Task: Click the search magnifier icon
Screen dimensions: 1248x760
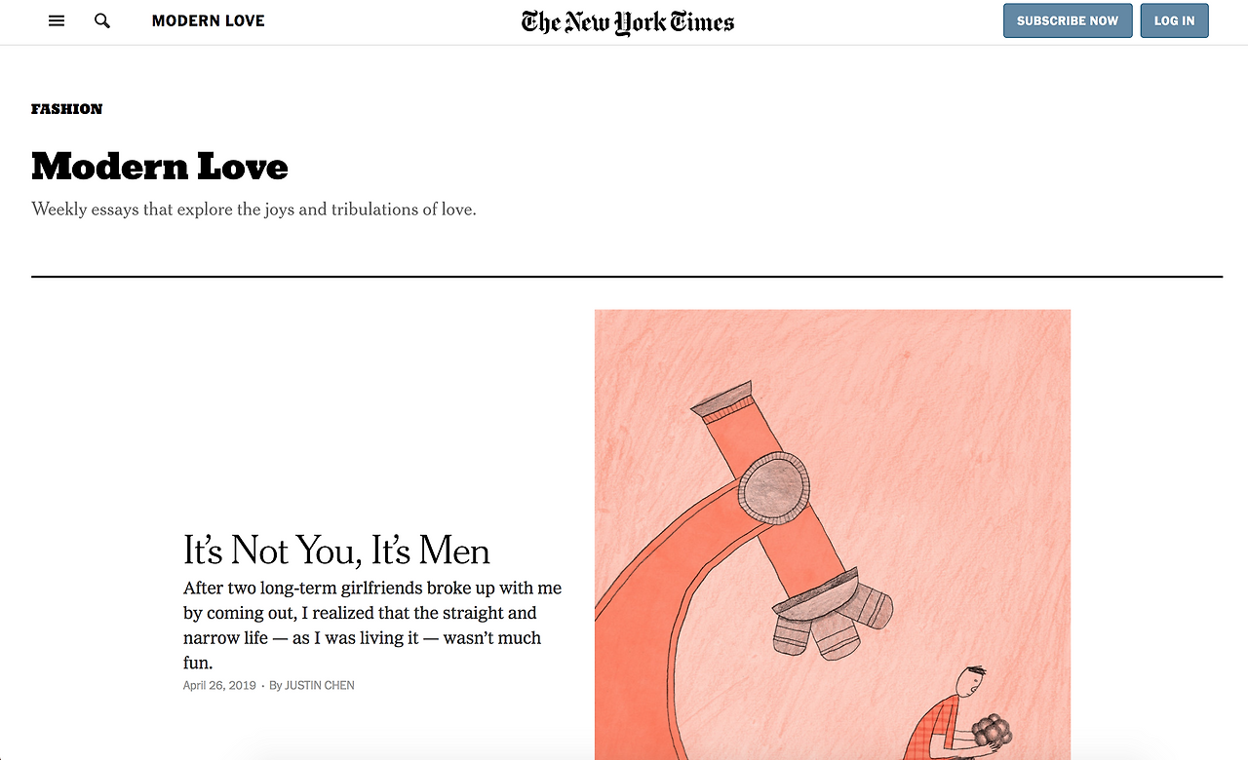Action: [x=102, y=20]
